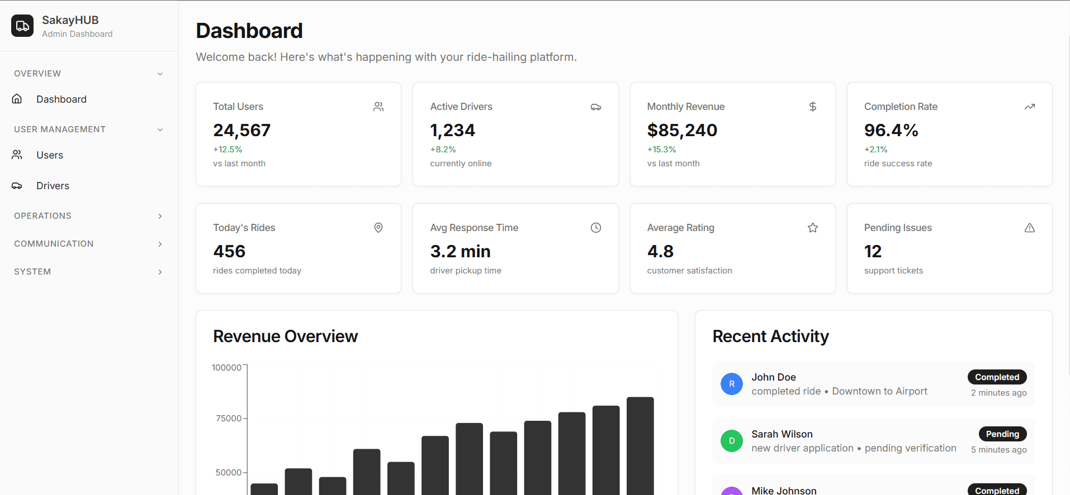The height and width of the screenshot is (495, 1070).
Task: Click the Pending badge for Sarah Wilson
Action: click(x=1002, y=434)
